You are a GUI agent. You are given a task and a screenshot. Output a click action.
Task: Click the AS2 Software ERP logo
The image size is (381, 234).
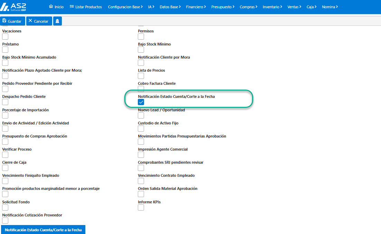pos(13,7)
